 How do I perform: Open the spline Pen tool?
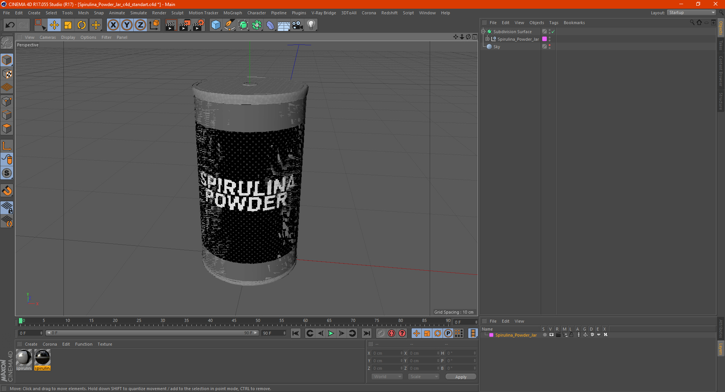pos(230,25)
